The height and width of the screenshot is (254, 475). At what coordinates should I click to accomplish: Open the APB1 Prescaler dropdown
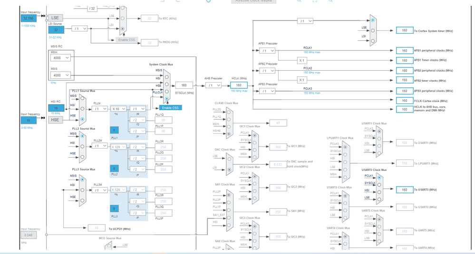tap(267, 50)
